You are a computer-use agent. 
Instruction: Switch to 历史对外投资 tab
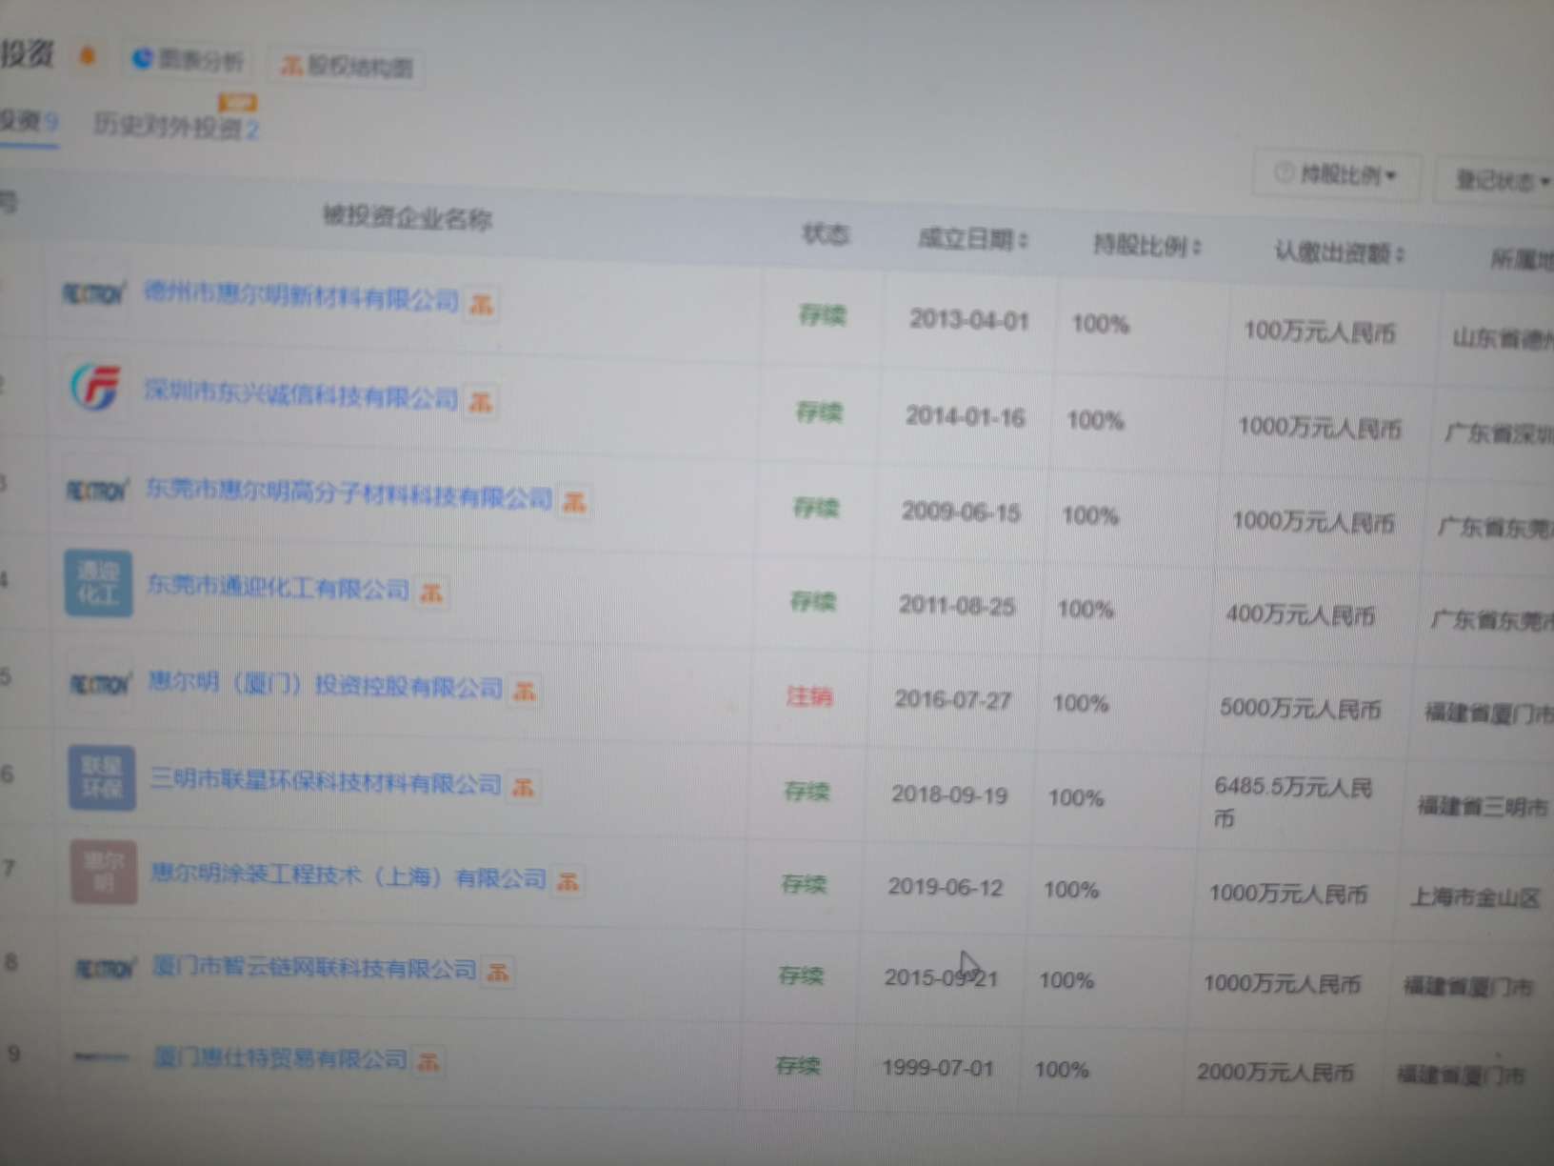coord(176,126)
